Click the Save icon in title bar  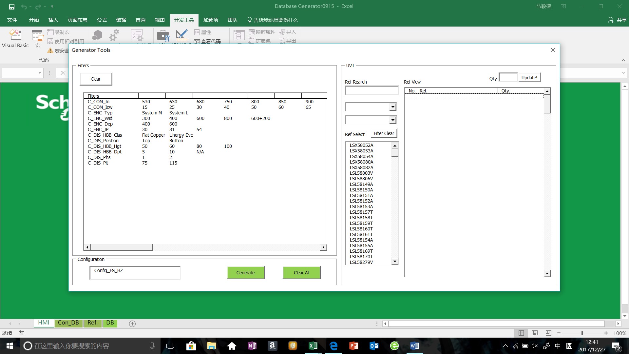point(11,7)
